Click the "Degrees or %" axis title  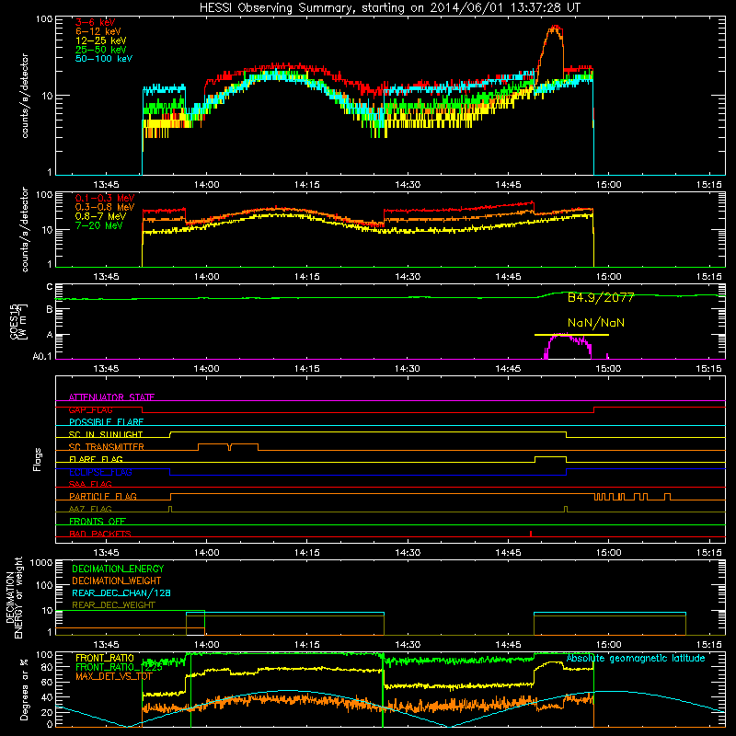tap(24, 689)
